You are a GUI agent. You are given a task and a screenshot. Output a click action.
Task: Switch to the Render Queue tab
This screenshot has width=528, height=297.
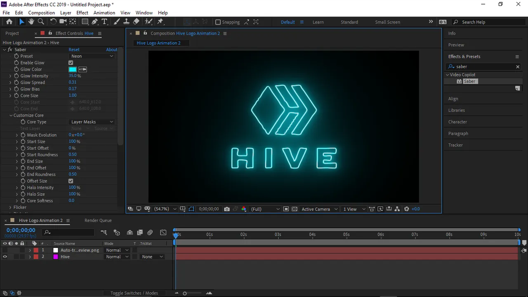(x=98, y=220)
